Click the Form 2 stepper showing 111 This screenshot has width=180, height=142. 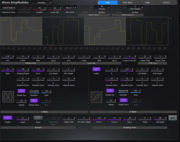[114, 118]
